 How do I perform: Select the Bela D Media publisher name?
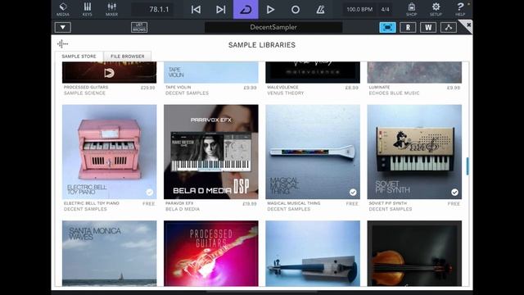point(183,209)
